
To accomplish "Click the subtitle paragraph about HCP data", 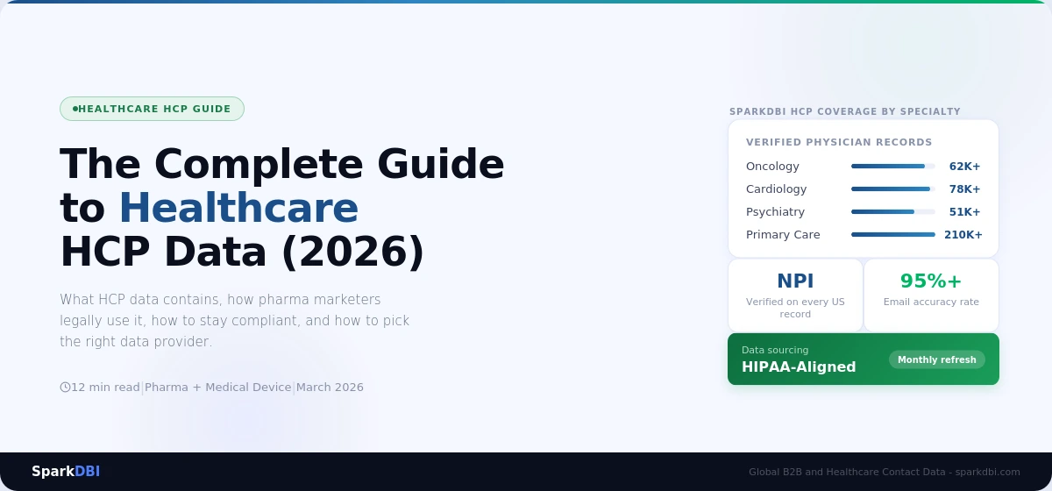I will coord(235,320).
